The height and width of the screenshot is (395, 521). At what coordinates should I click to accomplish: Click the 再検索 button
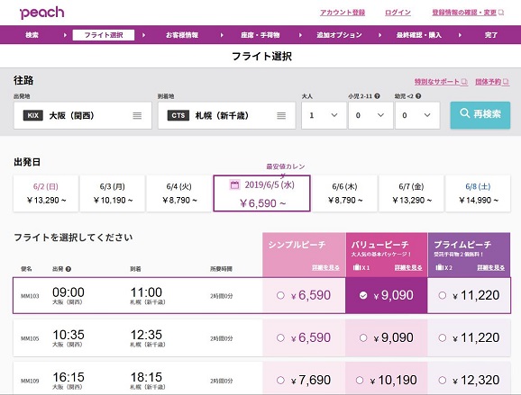(480, 115)
